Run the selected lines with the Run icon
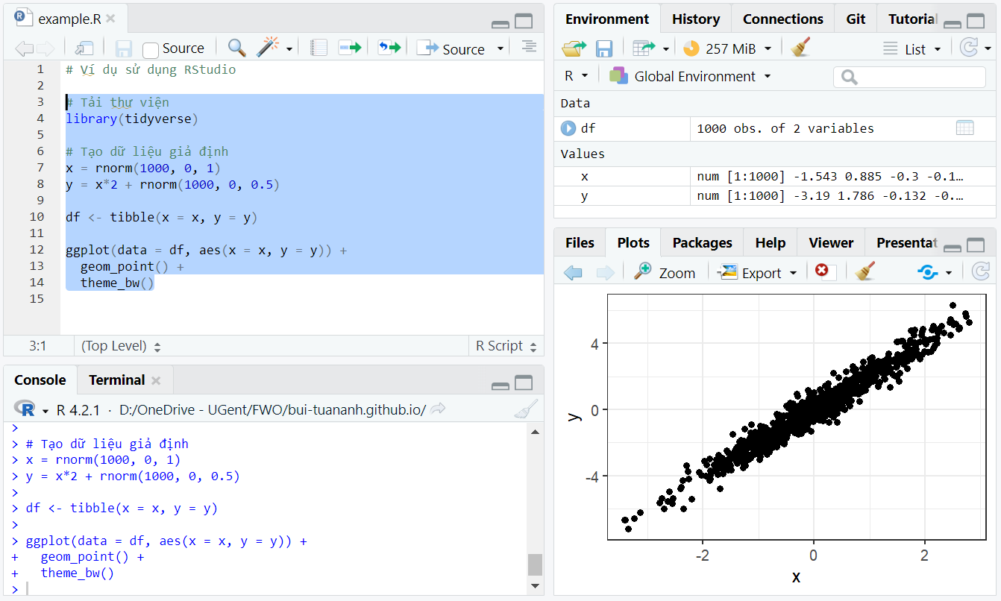Screen dimensions: 1001x601 tap(349, 48)
